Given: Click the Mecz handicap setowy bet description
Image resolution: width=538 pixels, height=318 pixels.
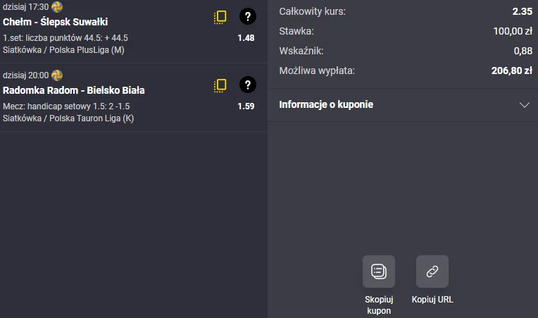Looking at the screenshot, I should point(66,106).
